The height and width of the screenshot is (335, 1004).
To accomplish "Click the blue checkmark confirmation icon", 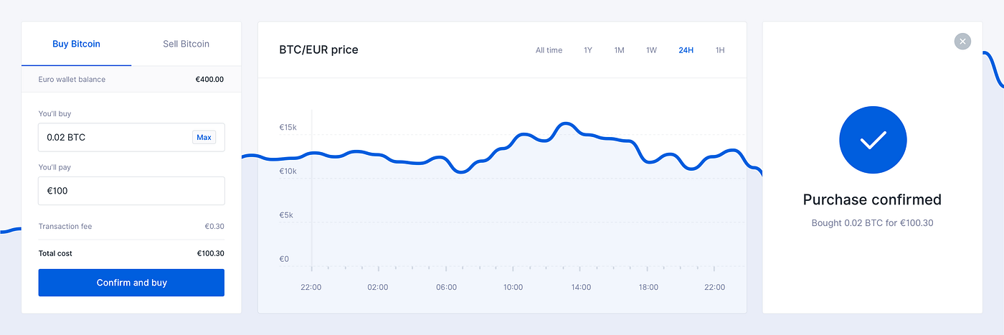I will [872, 140].
